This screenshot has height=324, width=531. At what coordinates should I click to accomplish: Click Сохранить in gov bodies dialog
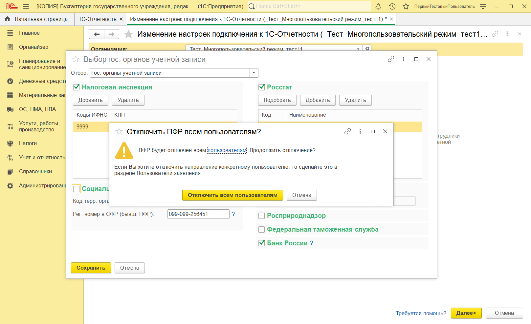coord(91,268)
